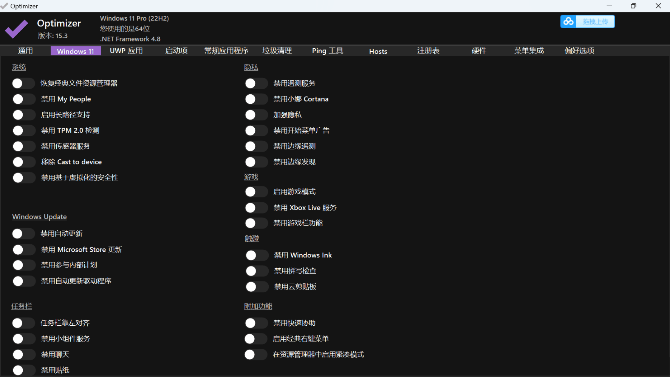670x377 pixels.
Task: Toggle 禁用小娜 Cortana switch
Action: coord(256,99)
